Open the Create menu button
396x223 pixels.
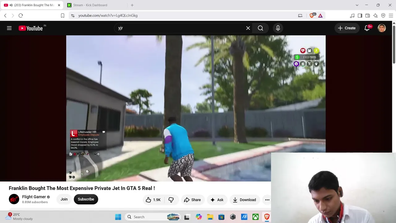347,28
